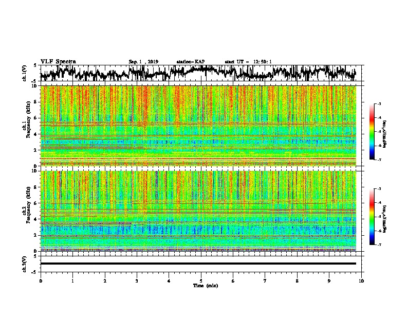Click the 'Time (min)' axis label
Screen dimensions: 407x315
click(206, 286)
